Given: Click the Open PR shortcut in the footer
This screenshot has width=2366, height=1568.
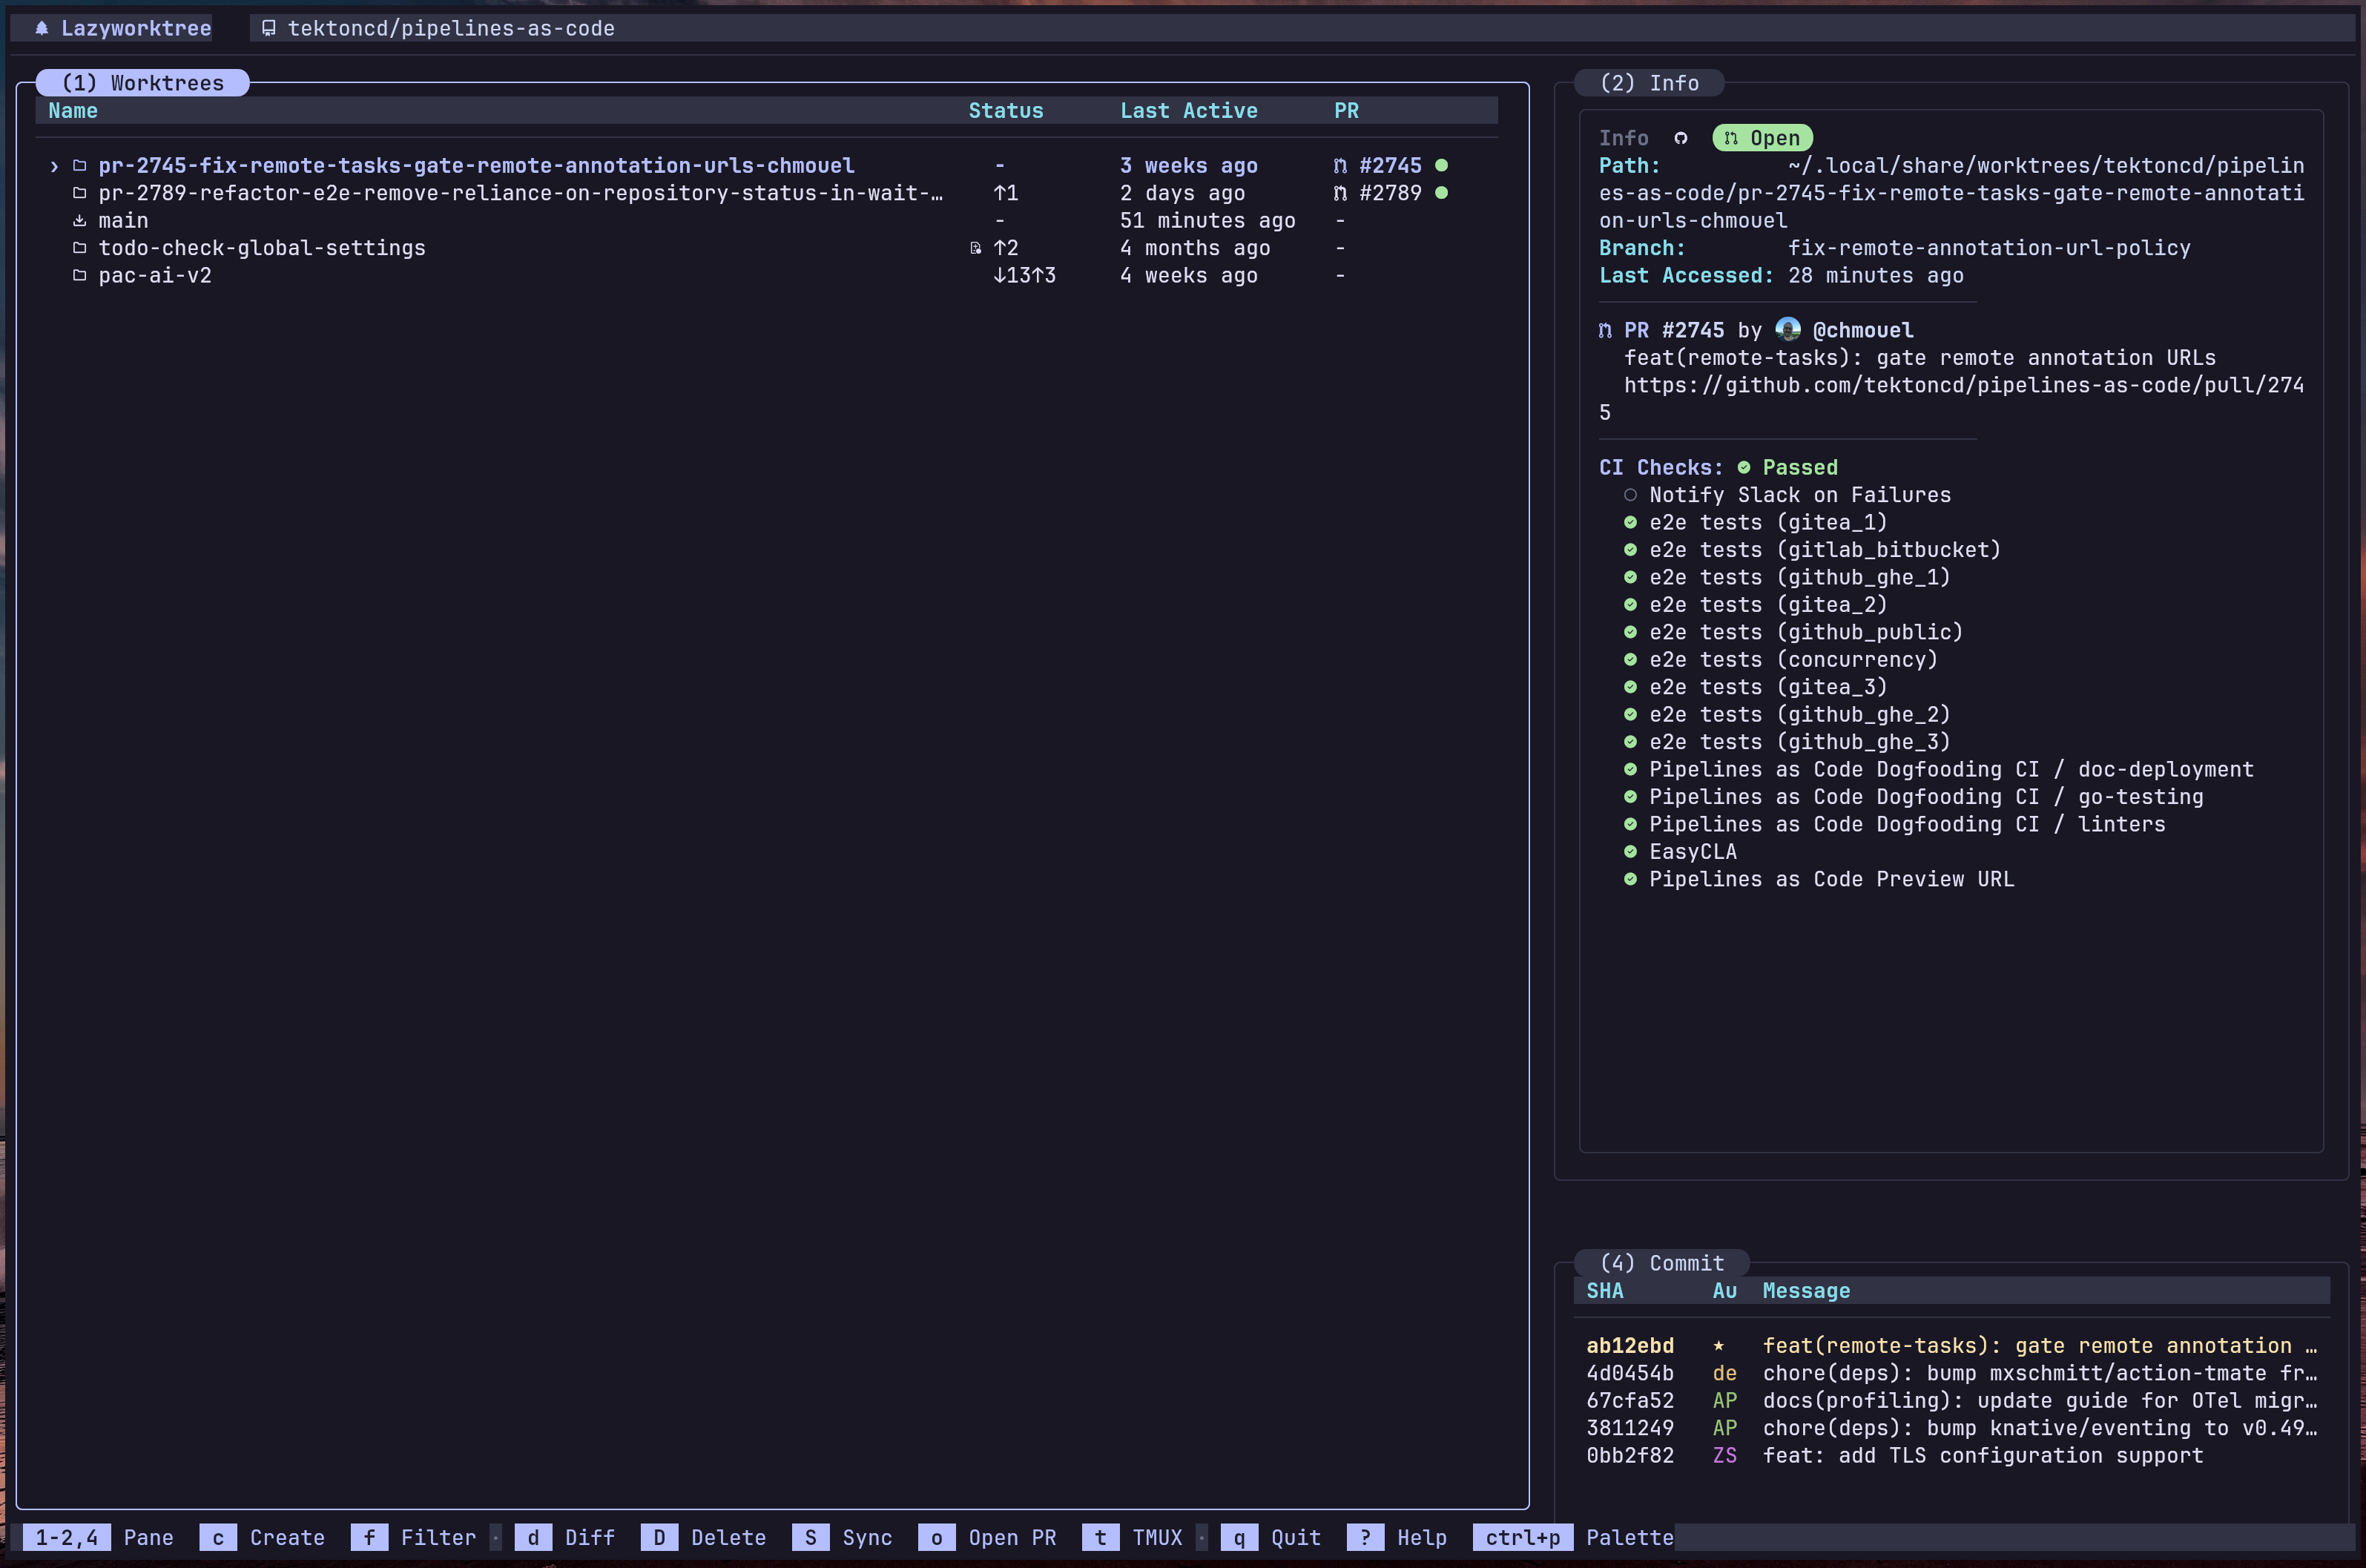Looking at the screenshot, I should click(x=987, y=1537).
